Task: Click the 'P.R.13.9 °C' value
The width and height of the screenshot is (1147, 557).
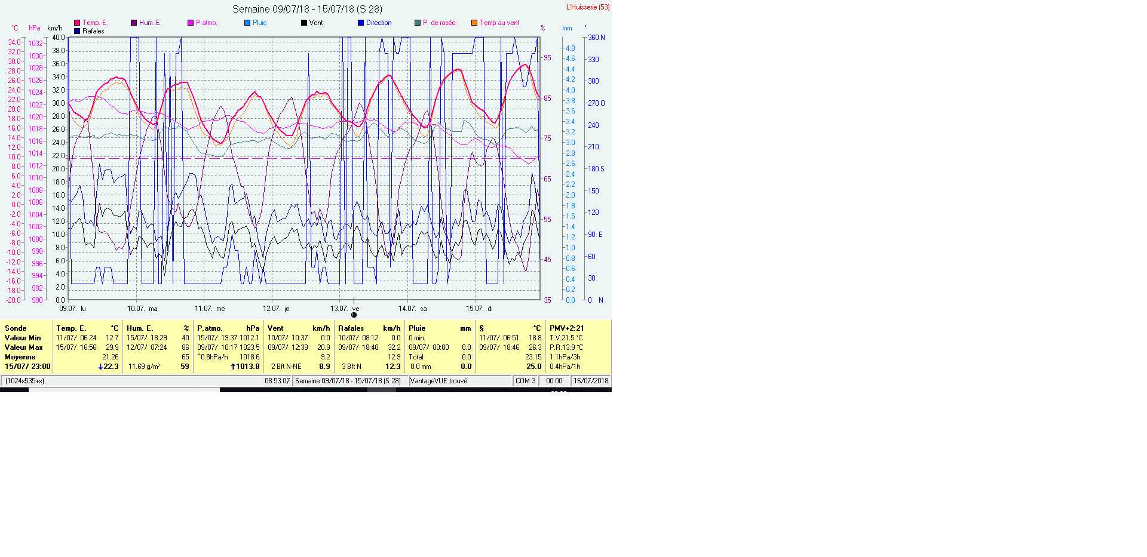Action: 566,347
